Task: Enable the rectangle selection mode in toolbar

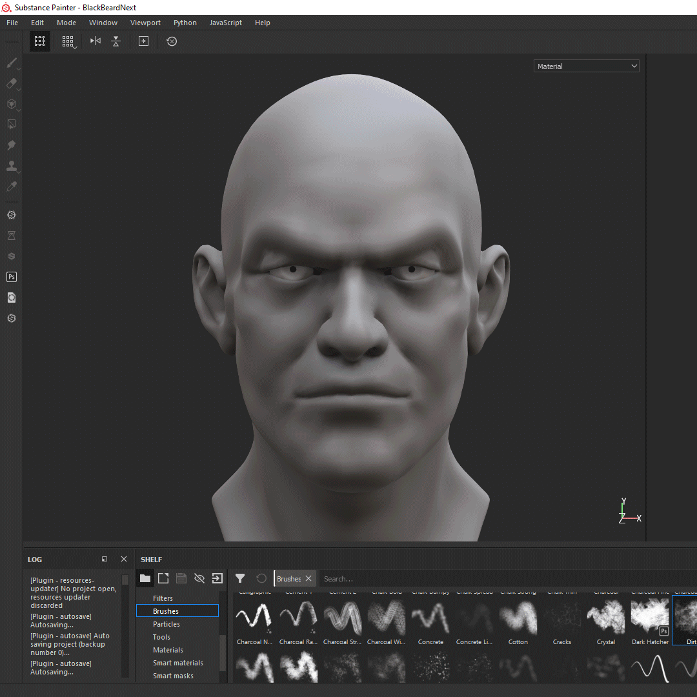Action: click(39, 41)
